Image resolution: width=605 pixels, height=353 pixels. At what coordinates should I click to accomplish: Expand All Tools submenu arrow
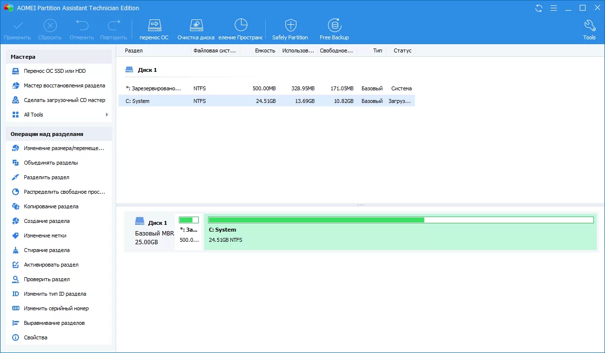click(x=107, y=115)
